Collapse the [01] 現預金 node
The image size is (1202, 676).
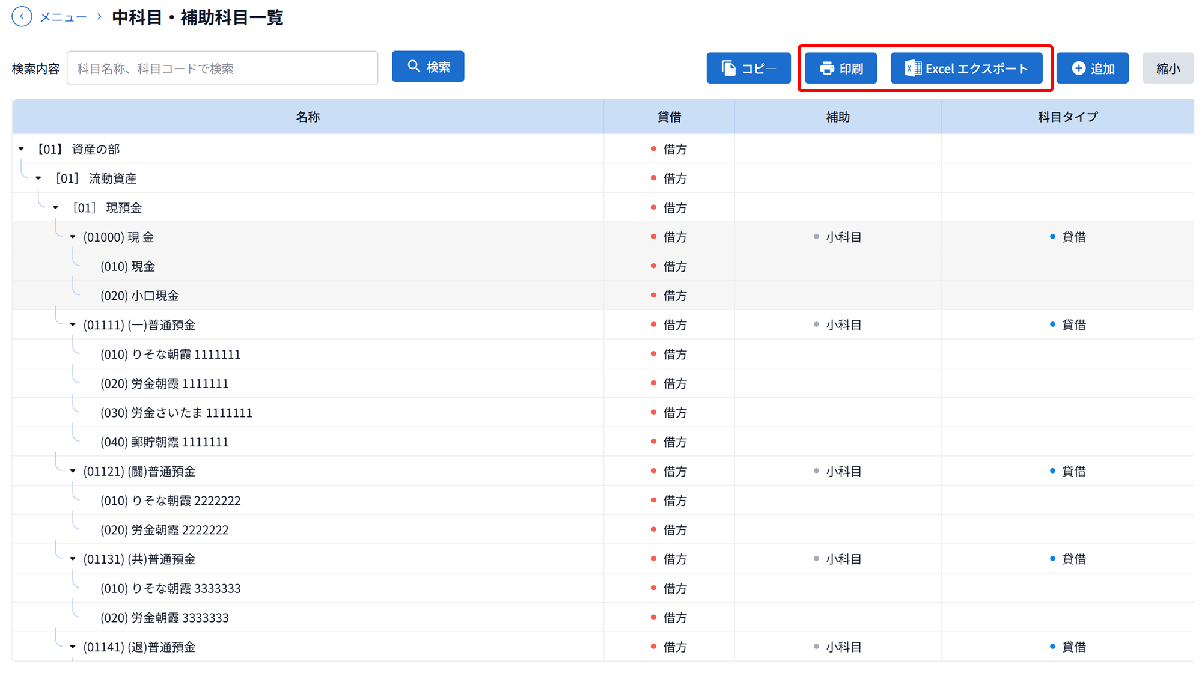(56, 208)
